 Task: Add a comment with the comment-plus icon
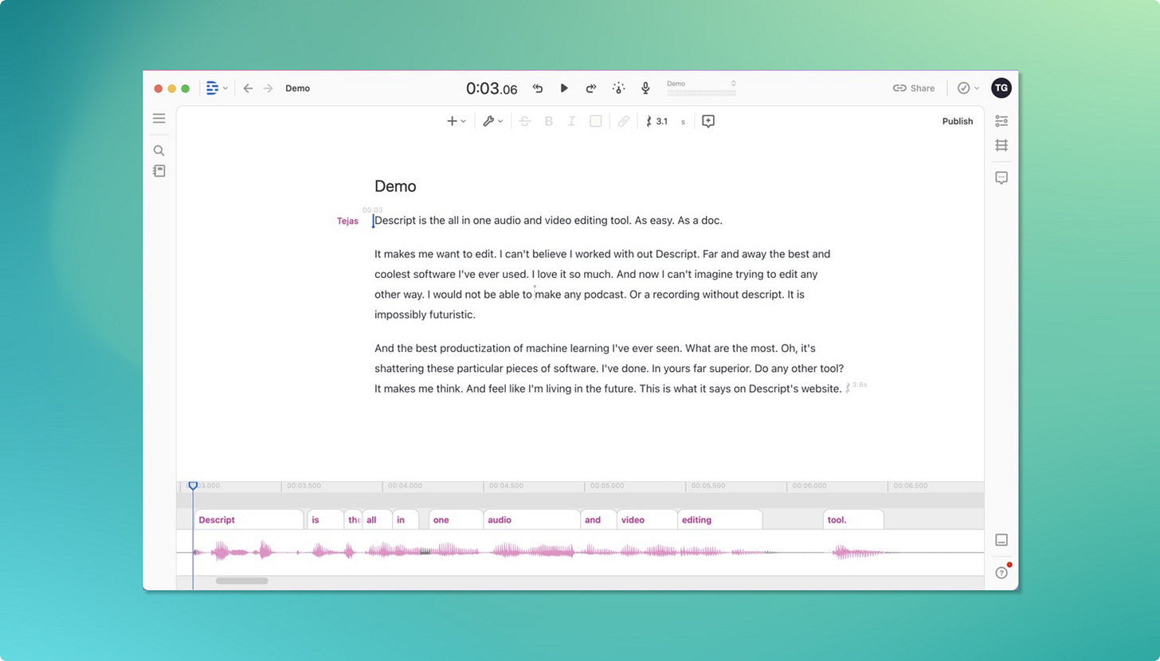pyautogui.click(x=707, y=121)
